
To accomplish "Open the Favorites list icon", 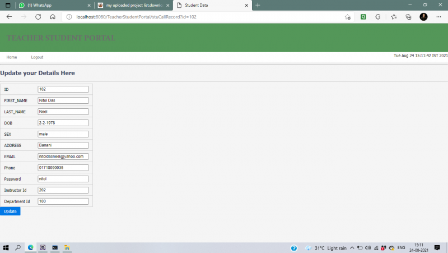I will (x=394, y=17).
